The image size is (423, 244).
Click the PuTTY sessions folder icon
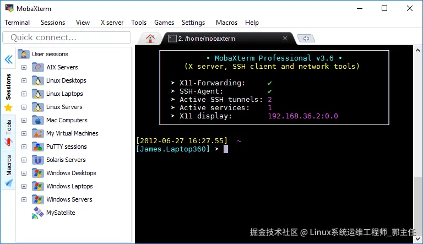[38, 147]
